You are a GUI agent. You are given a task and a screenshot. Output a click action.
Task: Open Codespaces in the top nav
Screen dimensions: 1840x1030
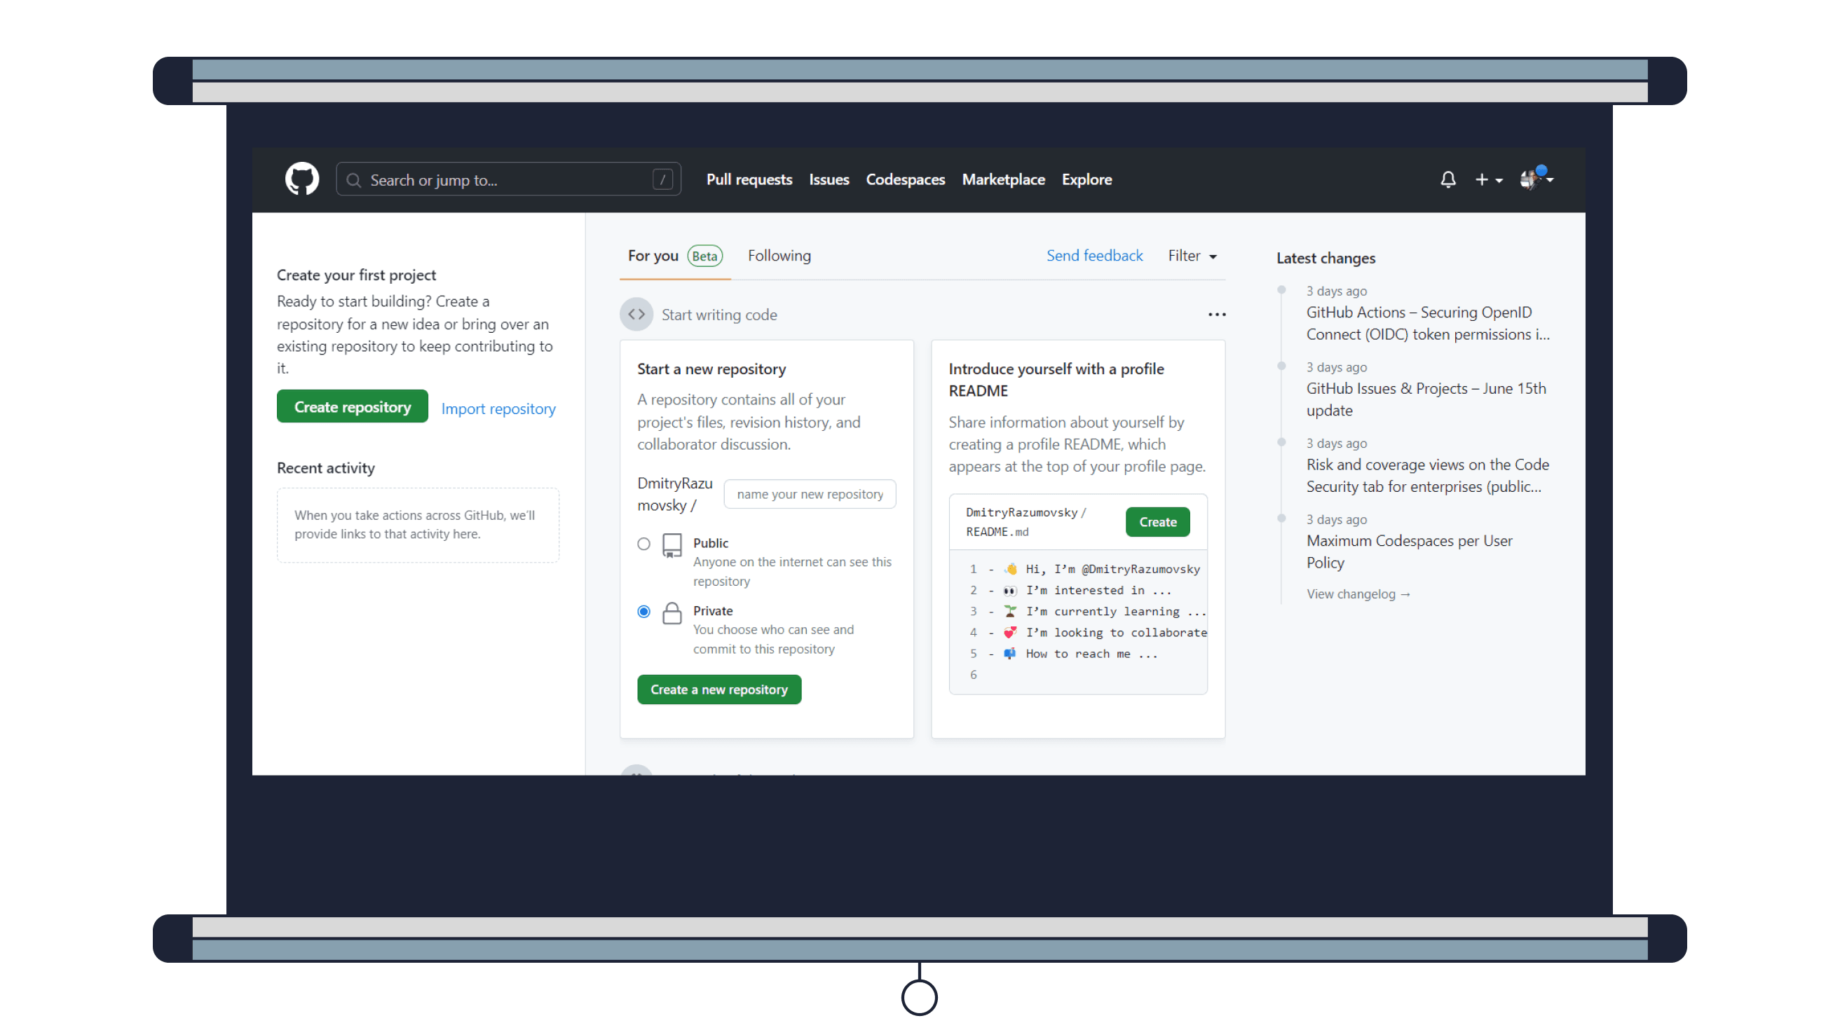pos(905,180)
